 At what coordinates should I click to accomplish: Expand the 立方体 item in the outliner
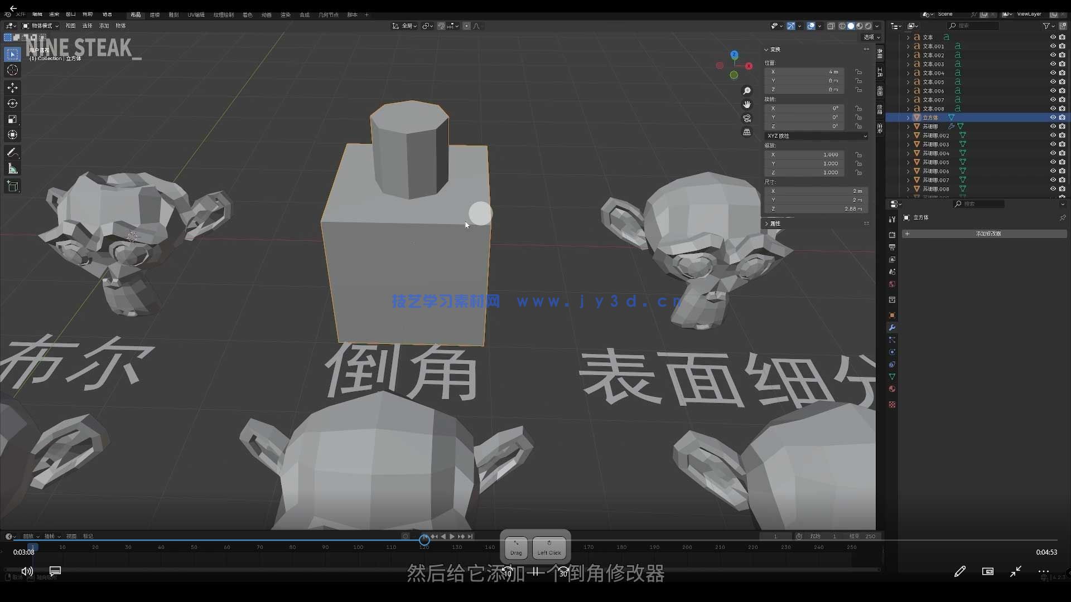point(908,117)
